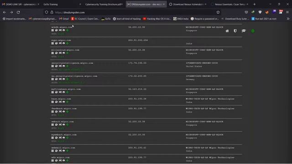Open the Hacking Mac OS X bookmark
Viewport: 292px width, 164px height.
(x=157, y=19)
